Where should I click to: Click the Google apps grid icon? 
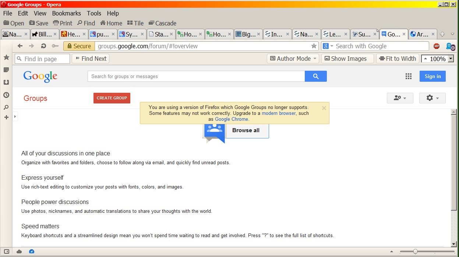409,76
